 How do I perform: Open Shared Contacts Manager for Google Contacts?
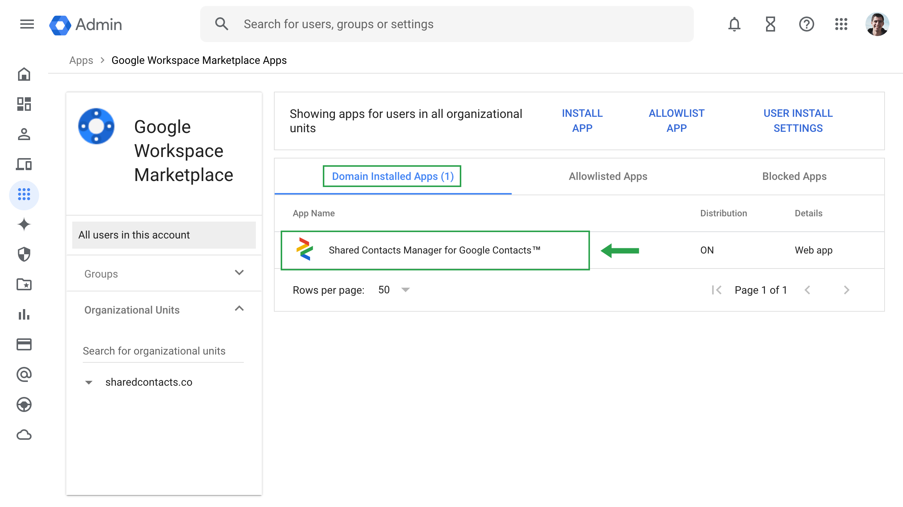pos(435,250)
